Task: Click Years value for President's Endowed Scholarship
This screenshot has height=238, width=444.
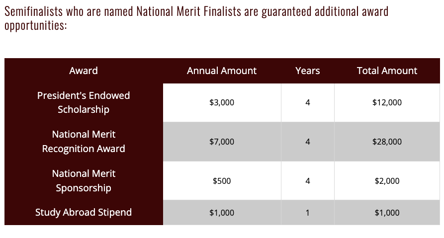Action: click(307, 102)
